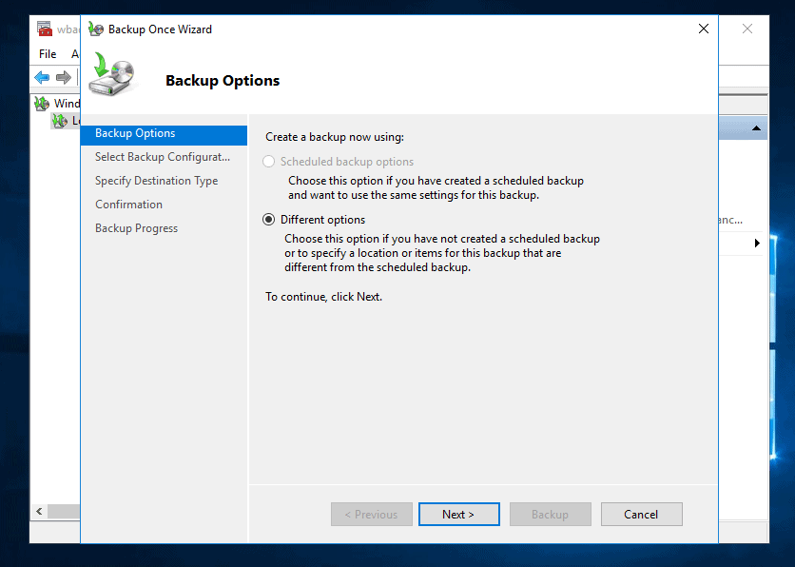Image resolution: width=795 pixels, height=567 pixels.
Task: Click the Backup Once Wizard title bar icon
Action: click(96, 29)
